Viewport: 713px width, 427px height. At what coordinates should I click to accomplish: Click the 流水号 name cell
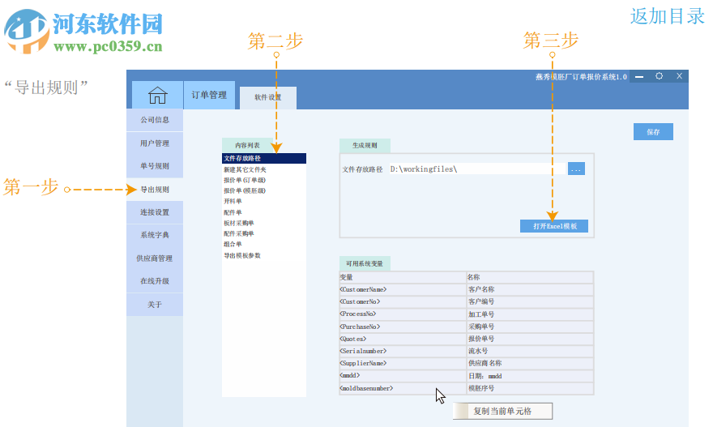coord(530,351)
